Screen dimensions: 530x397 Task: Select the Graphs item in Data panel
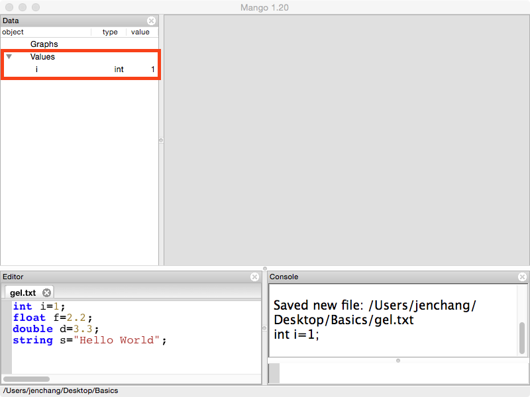click(x=44, y=44)
